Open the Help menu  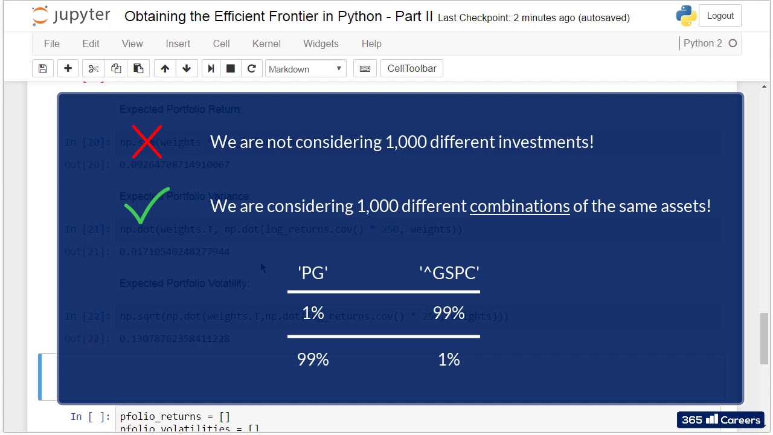point(371,43)
